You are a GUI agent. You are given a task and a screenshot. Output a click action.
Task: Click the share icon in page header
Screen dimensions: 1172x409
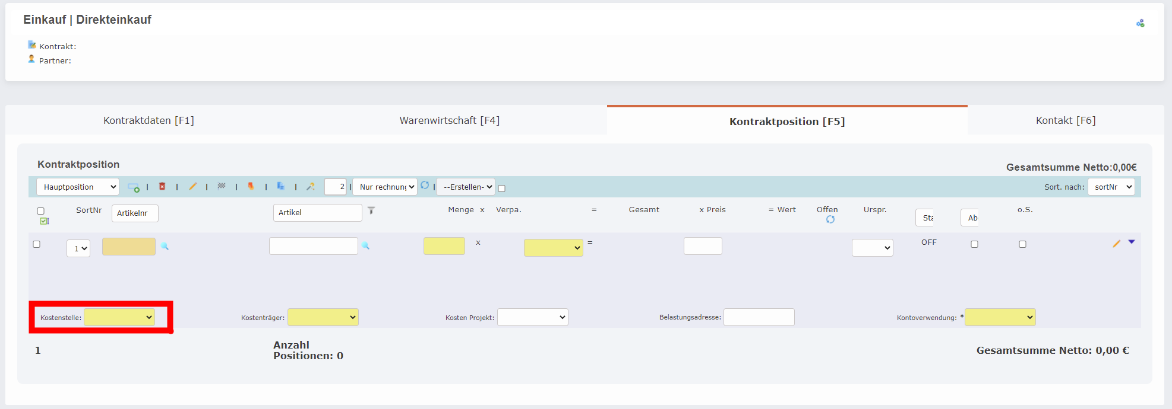tap(1140, 23)
